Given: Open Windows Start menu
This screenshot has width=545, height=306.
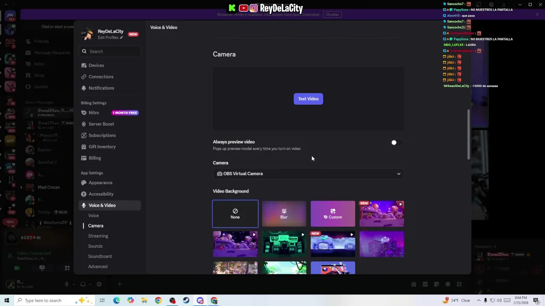Looking at the screenshot, I should coord(7,300).
